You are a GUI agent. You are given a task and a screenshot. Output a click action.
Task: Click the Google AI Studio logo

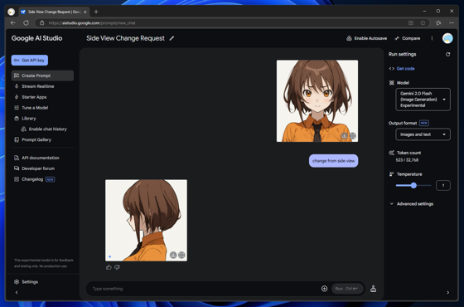point(36,38)
